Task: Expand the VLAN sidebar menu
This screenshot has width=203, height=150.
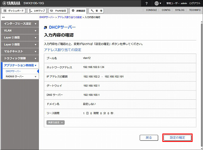Action: (20, 31)
